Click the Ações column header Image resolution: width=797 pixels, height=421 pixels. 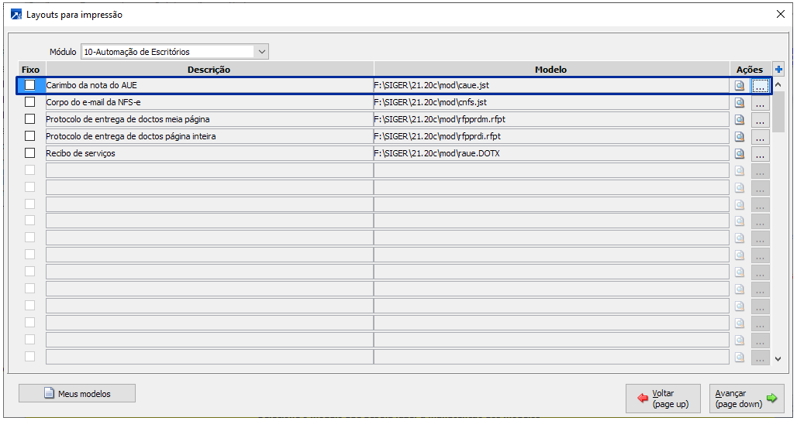pyautogui.click(x=749, y=70)
